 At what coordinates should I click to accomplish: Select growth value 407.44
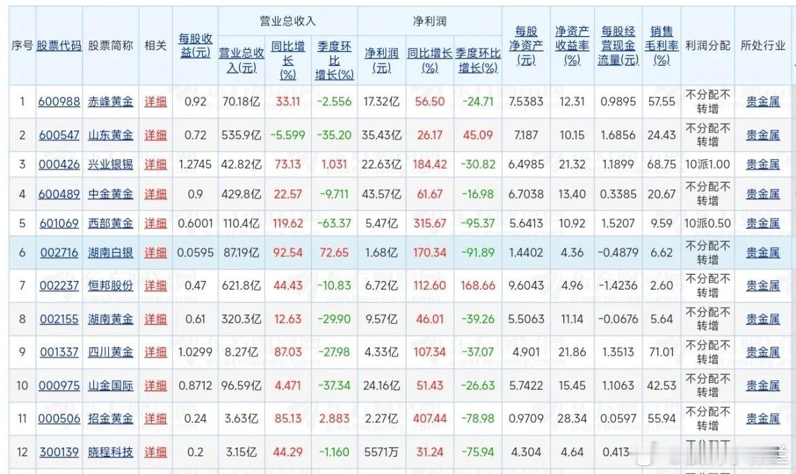click(x=429, y=419)
